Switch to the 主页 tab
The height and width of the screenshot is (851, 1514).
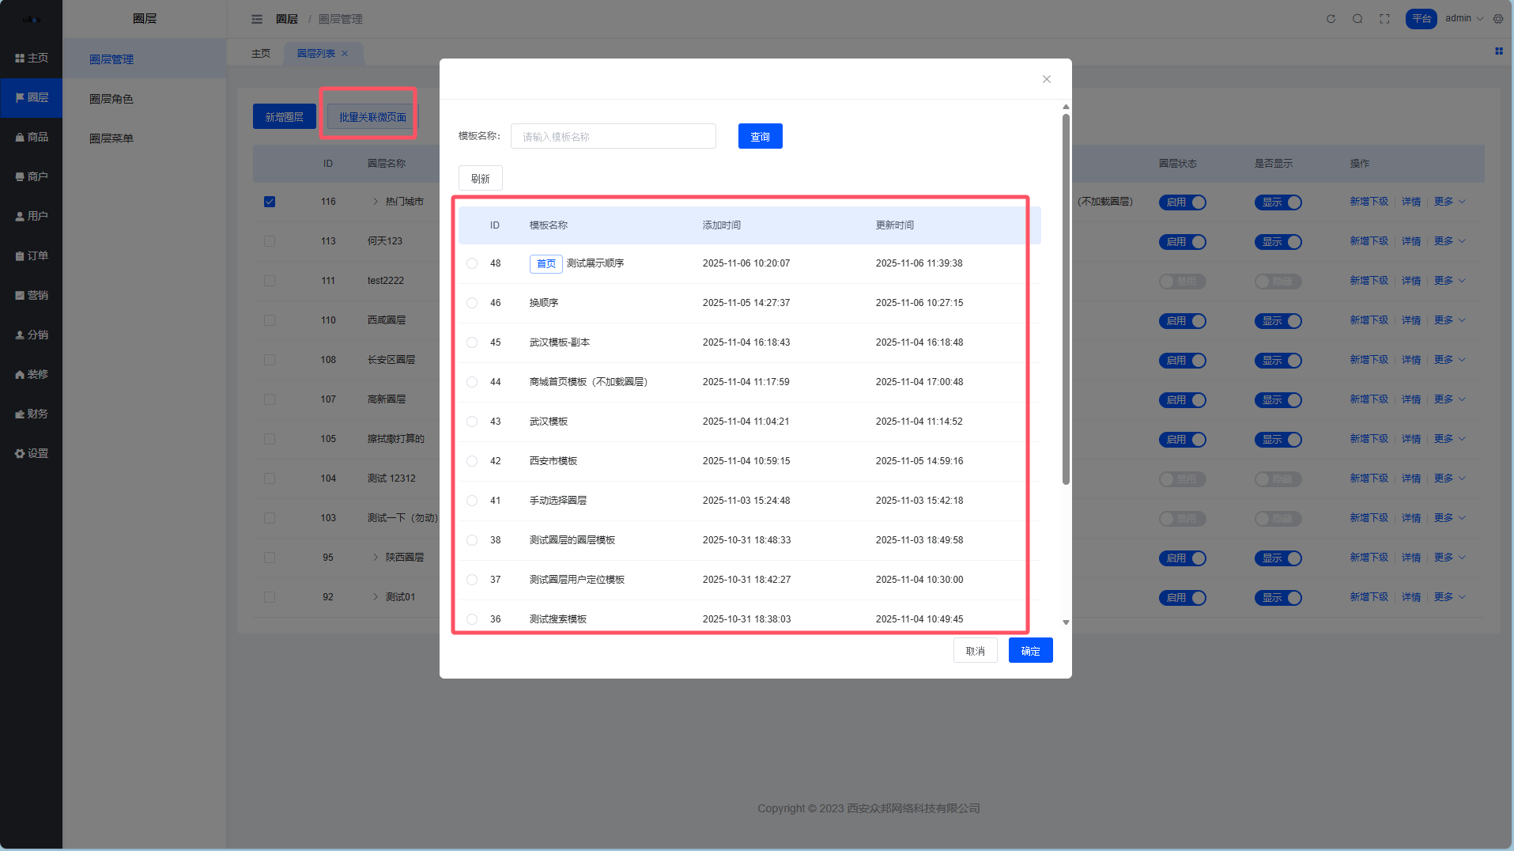click(x=261, y=54)
